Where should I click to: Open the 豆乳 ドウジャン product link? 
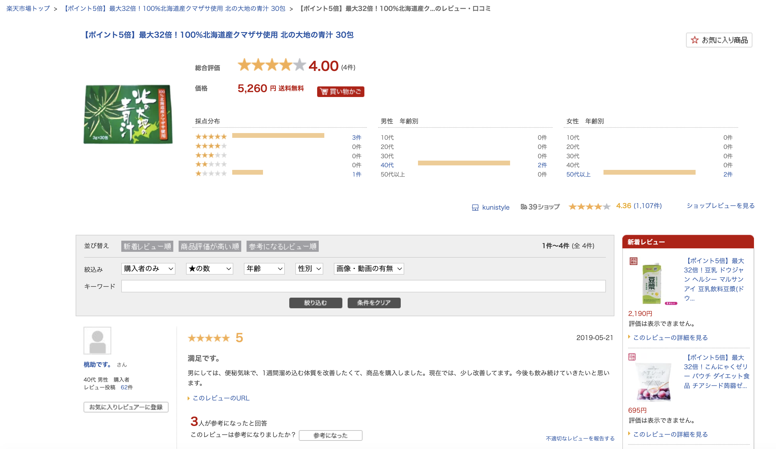click(714, 279)
